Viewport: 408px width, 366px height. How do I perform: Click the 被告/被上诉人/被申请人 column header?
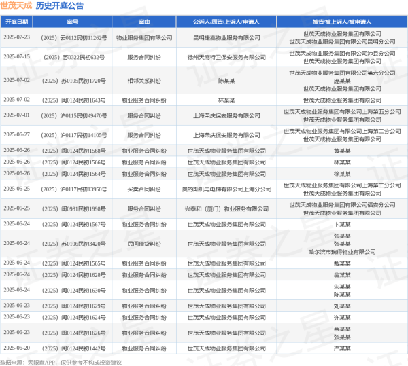coord(342,22)
